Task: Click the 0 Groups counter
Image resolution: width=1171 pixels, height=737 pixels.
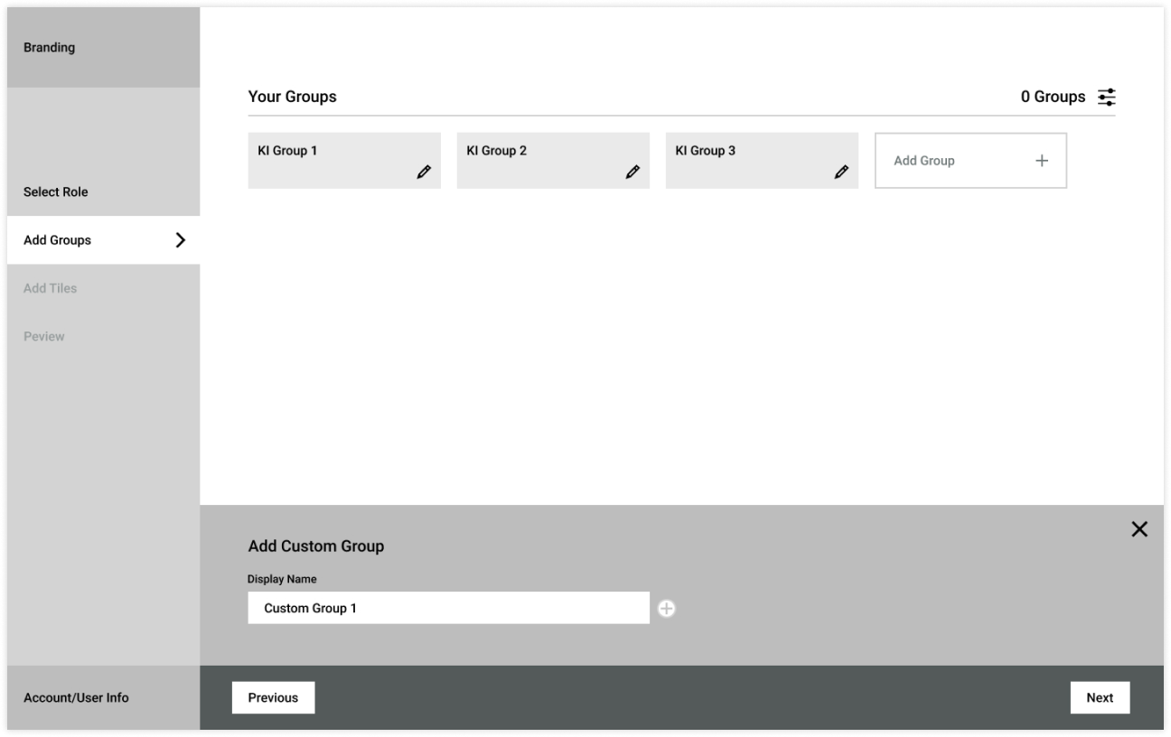Action: [1054, 97]
